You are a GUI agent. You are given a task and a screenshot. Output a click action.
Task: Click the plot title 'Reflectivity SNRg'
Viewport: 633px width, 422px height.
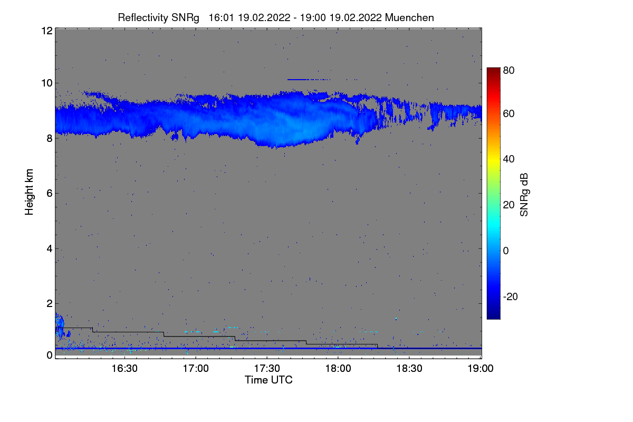click(159, 17)
